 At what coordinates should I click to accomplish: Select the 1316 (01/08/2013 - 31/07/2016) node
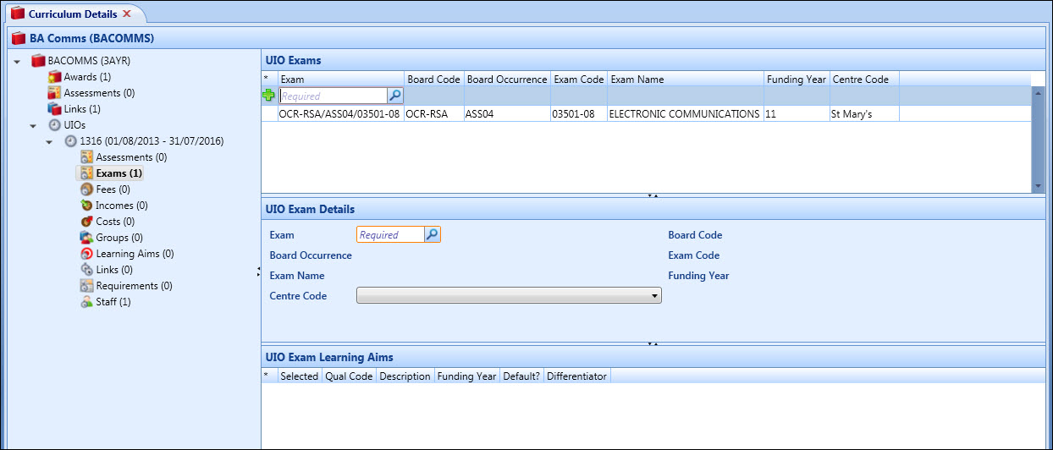pyautogui.click(x=152, y=141)
